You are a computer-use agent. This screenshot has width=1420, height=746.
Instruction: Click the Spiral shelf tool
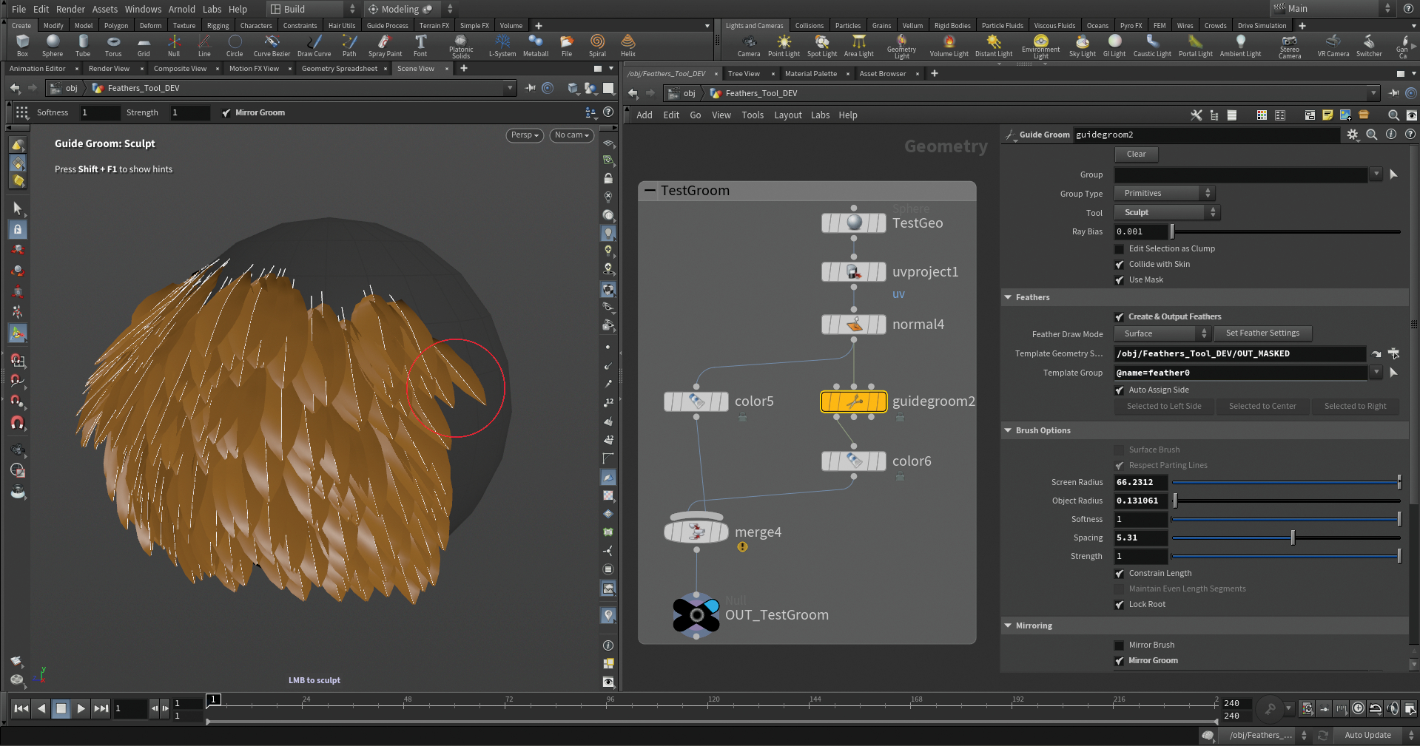point(597,45)
